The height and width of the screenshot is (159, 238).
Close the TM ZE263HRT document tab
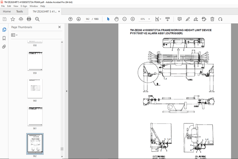click(x=59, y=11)
